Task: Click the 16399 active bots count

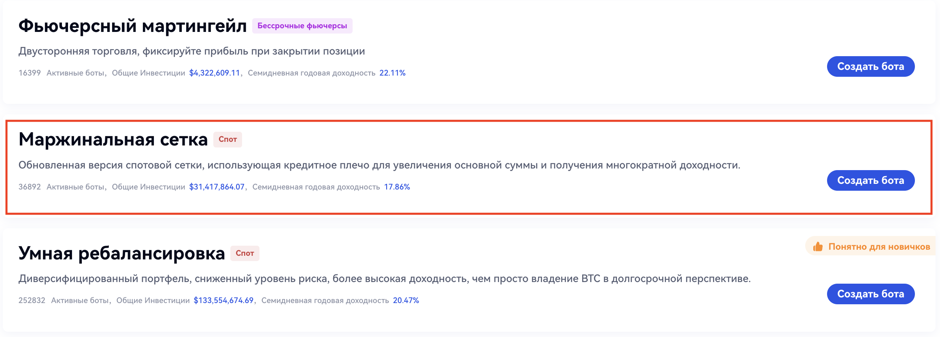Action: (30, 73)
